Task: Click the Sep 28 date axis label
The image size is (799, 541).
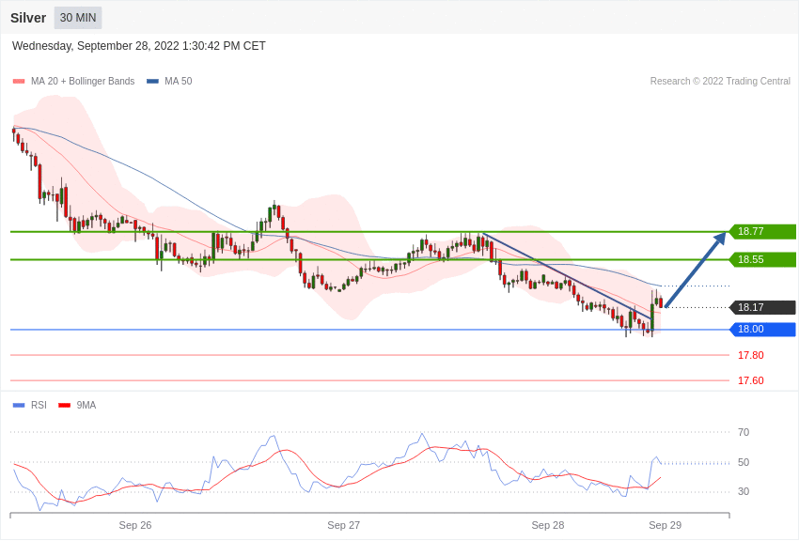Action: point(547,525)
